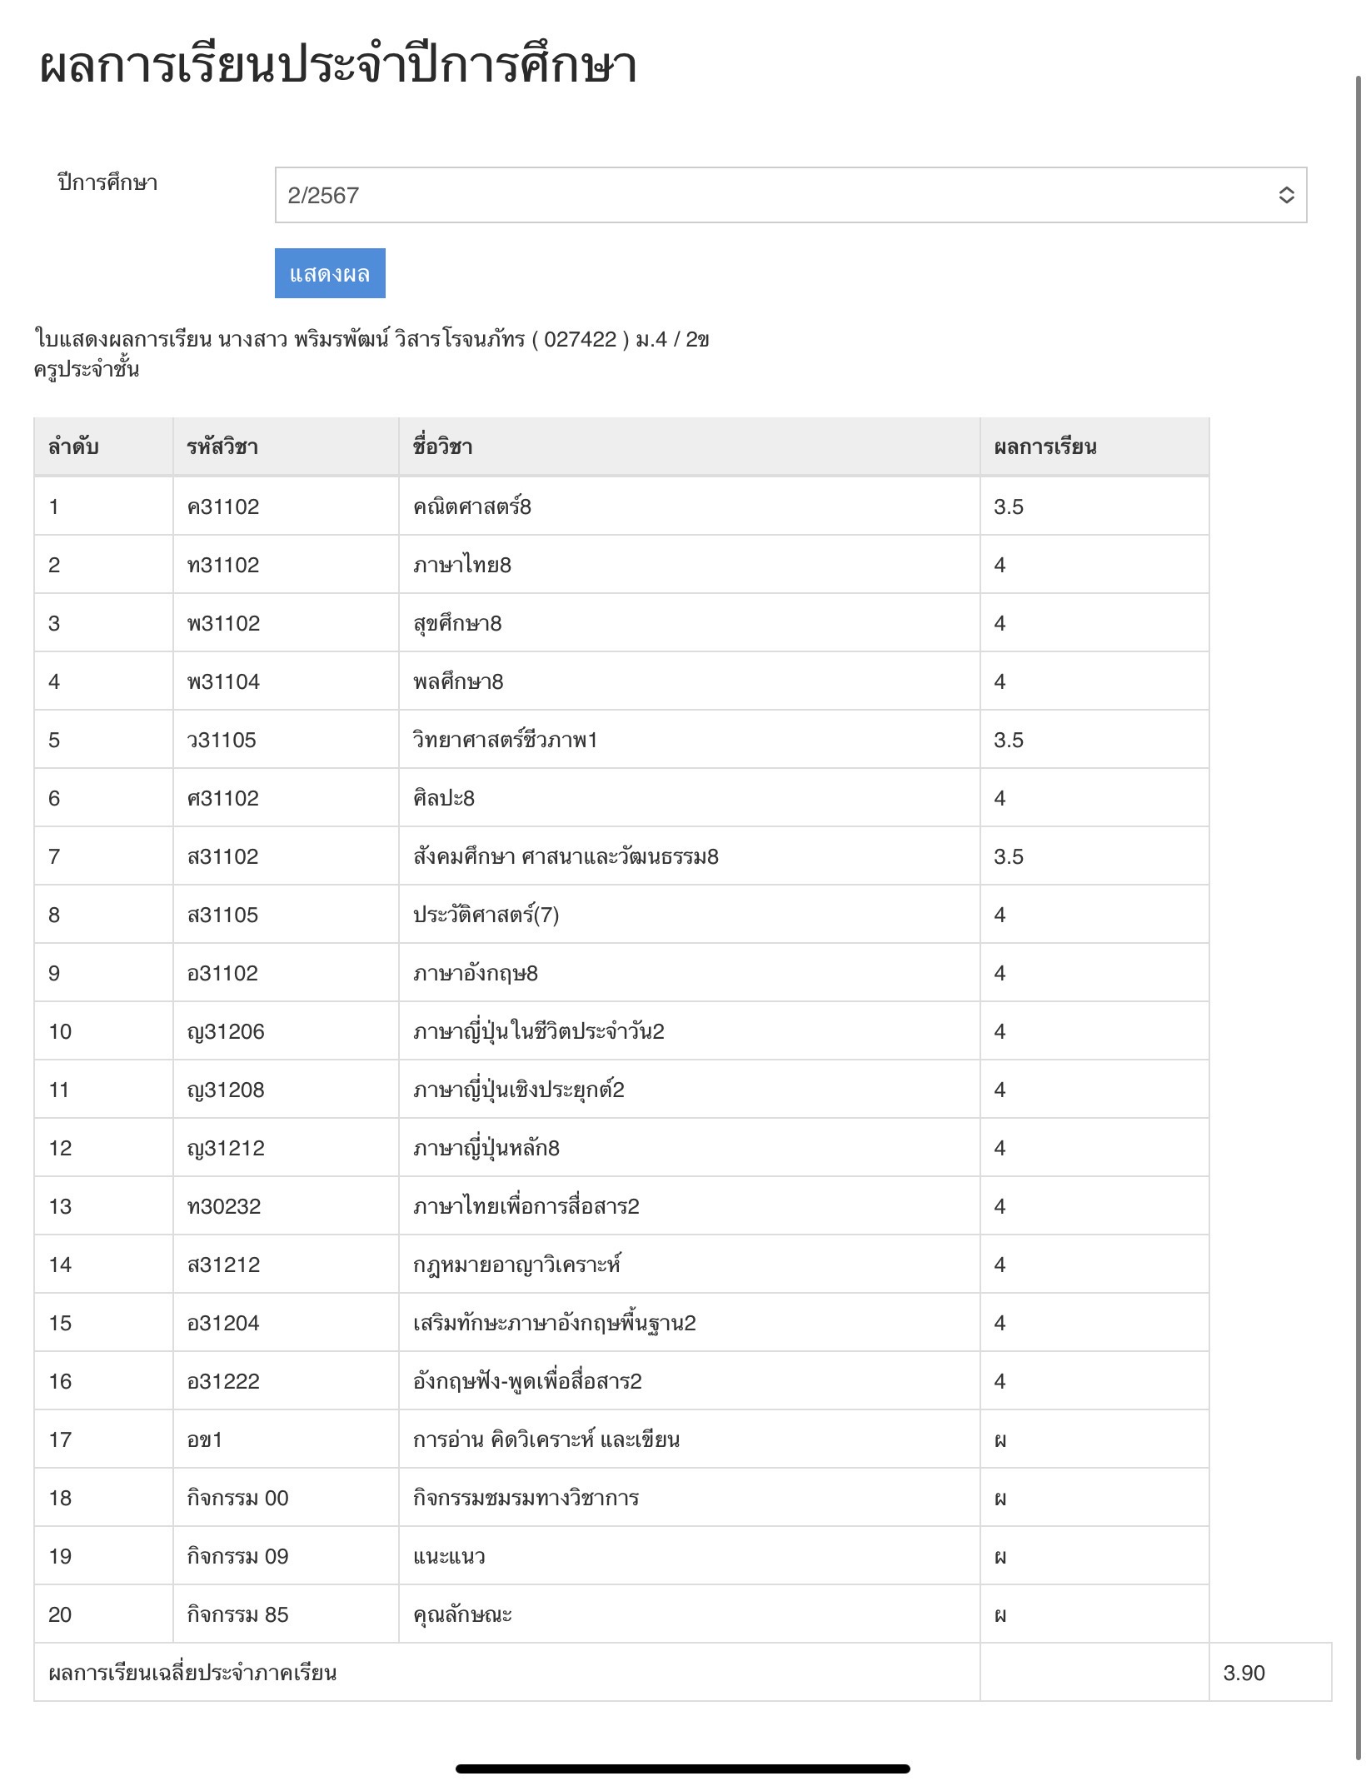Select subject code ว31105
Viewport: 1366px width, 1786px height.
pyautogui.click(x=222, y=740)
